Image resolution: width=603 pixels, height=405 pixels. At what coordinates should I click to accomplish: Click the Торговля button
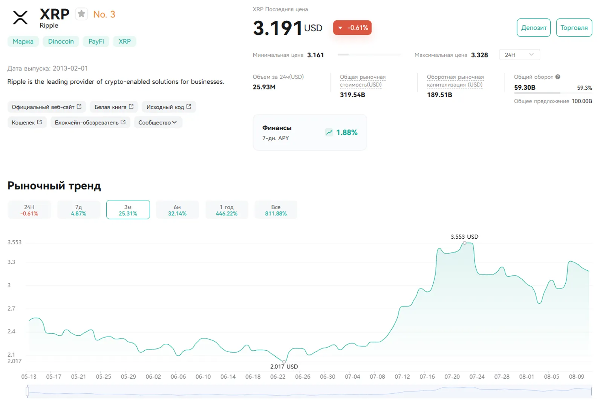574,28
